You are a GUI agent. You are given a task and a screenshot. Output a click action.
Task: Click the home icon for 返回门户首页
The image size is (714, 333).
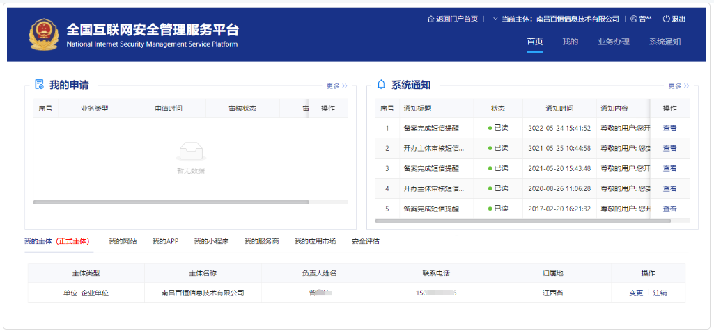point(430,19)
